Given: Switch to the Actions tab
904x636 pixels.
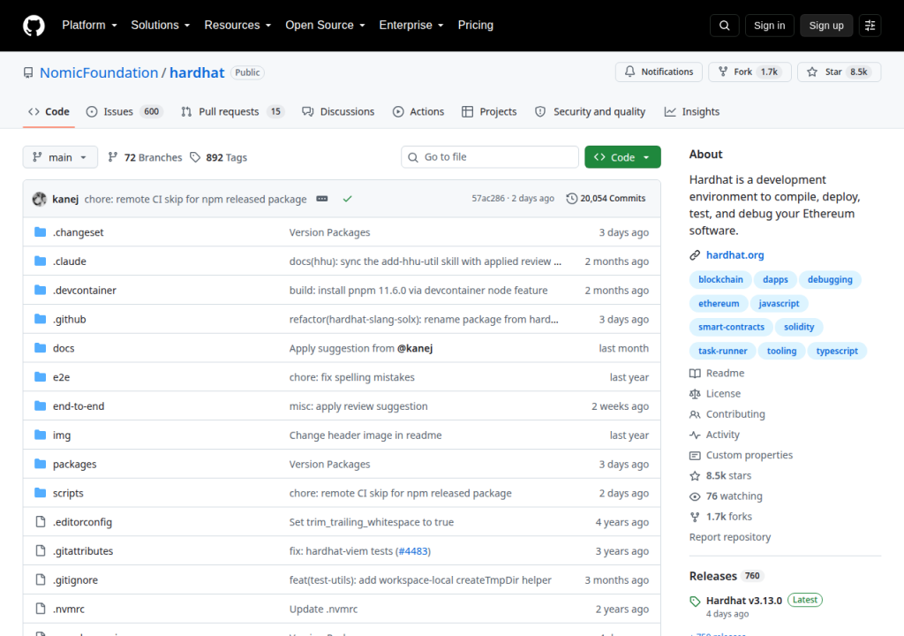Looking at the screenshot, I should coord(418,111).
